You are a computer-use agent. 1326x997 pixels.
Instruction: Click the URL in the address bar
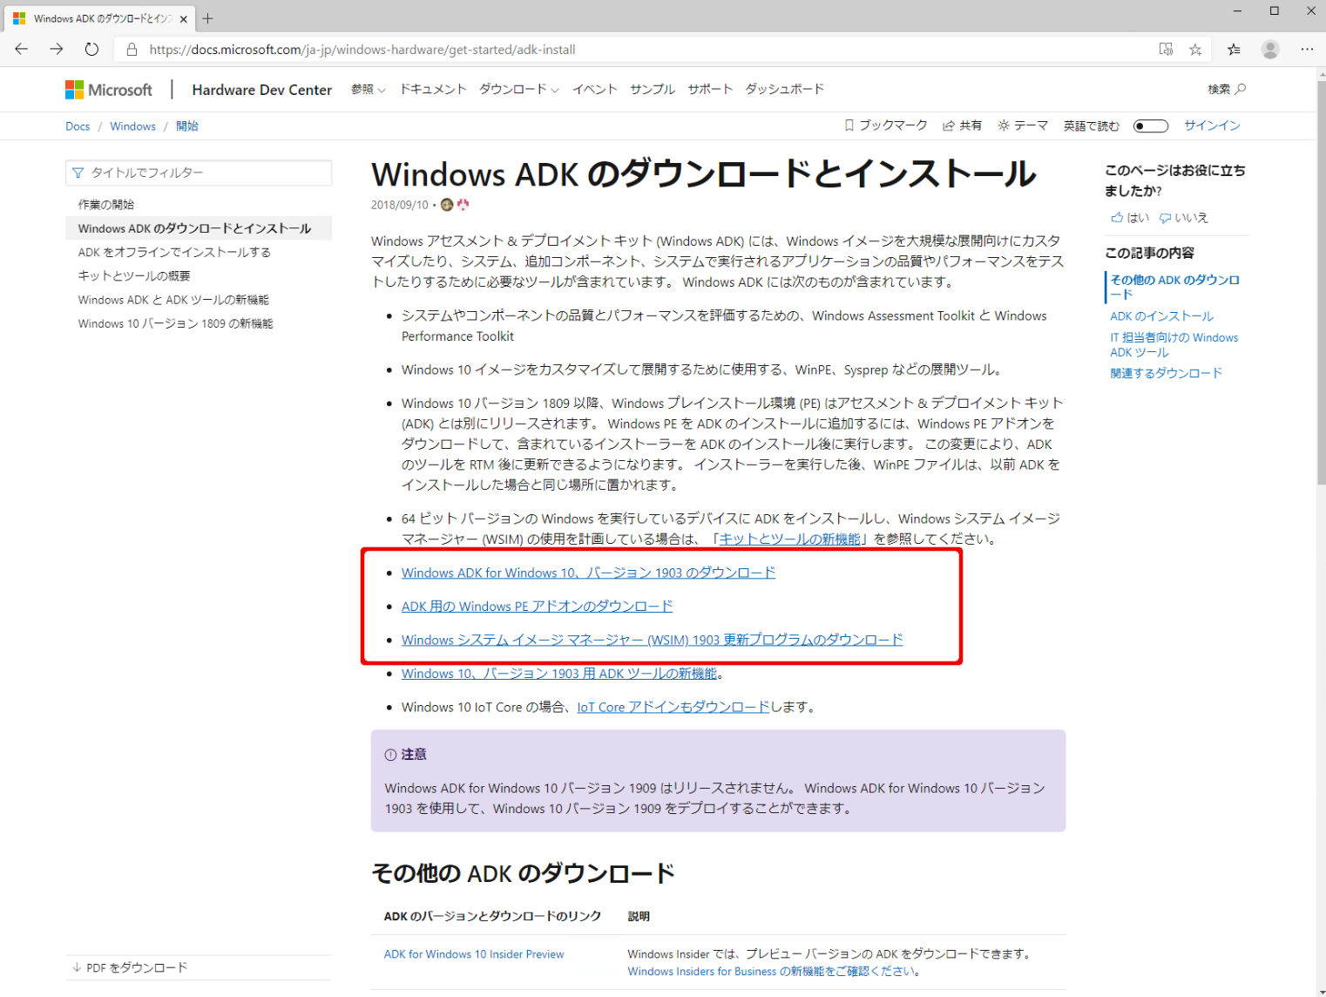[362, 50]
